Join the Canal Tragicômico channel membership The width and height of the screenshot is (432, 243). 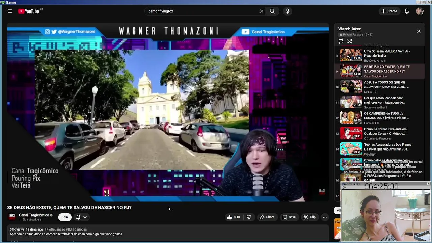65,217
